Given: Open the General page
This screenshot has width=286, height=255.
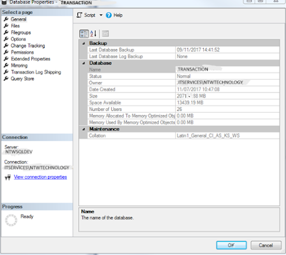Looking at the screenshot, I should 19,19.
